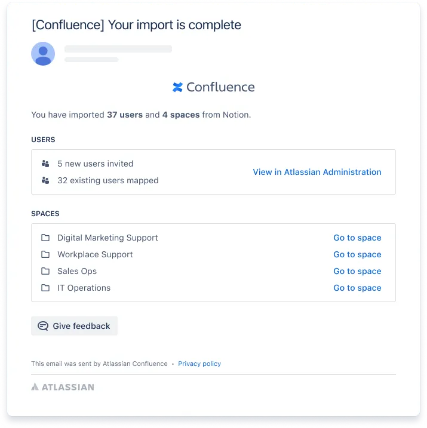The height and width of the screenshot is (428, 427).
Task: Click the users icon beside 5 new users invited
Action: click(45, 164)
